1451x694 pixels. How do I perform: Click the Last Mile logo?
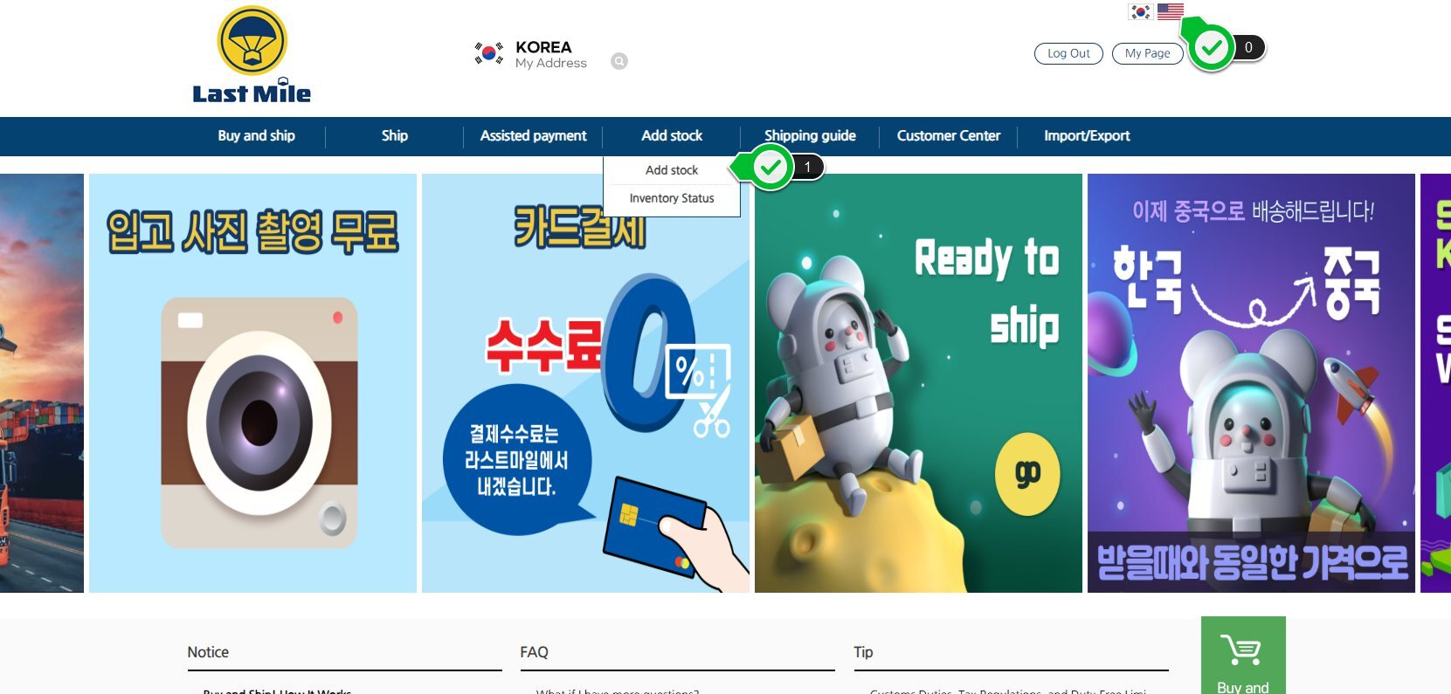click(x=252, y=56)
